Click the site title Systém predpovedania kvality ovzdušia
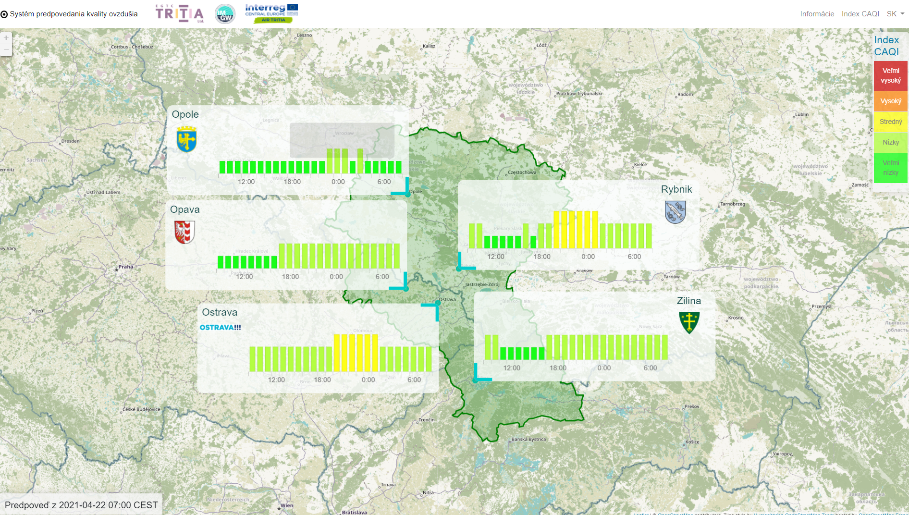This screenshot has width=909, height=515. (x=74, y=14)
